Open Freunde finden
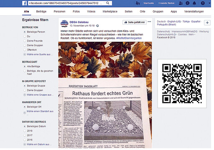The width and height of the screenshot is (214, 150). [166, 3]
